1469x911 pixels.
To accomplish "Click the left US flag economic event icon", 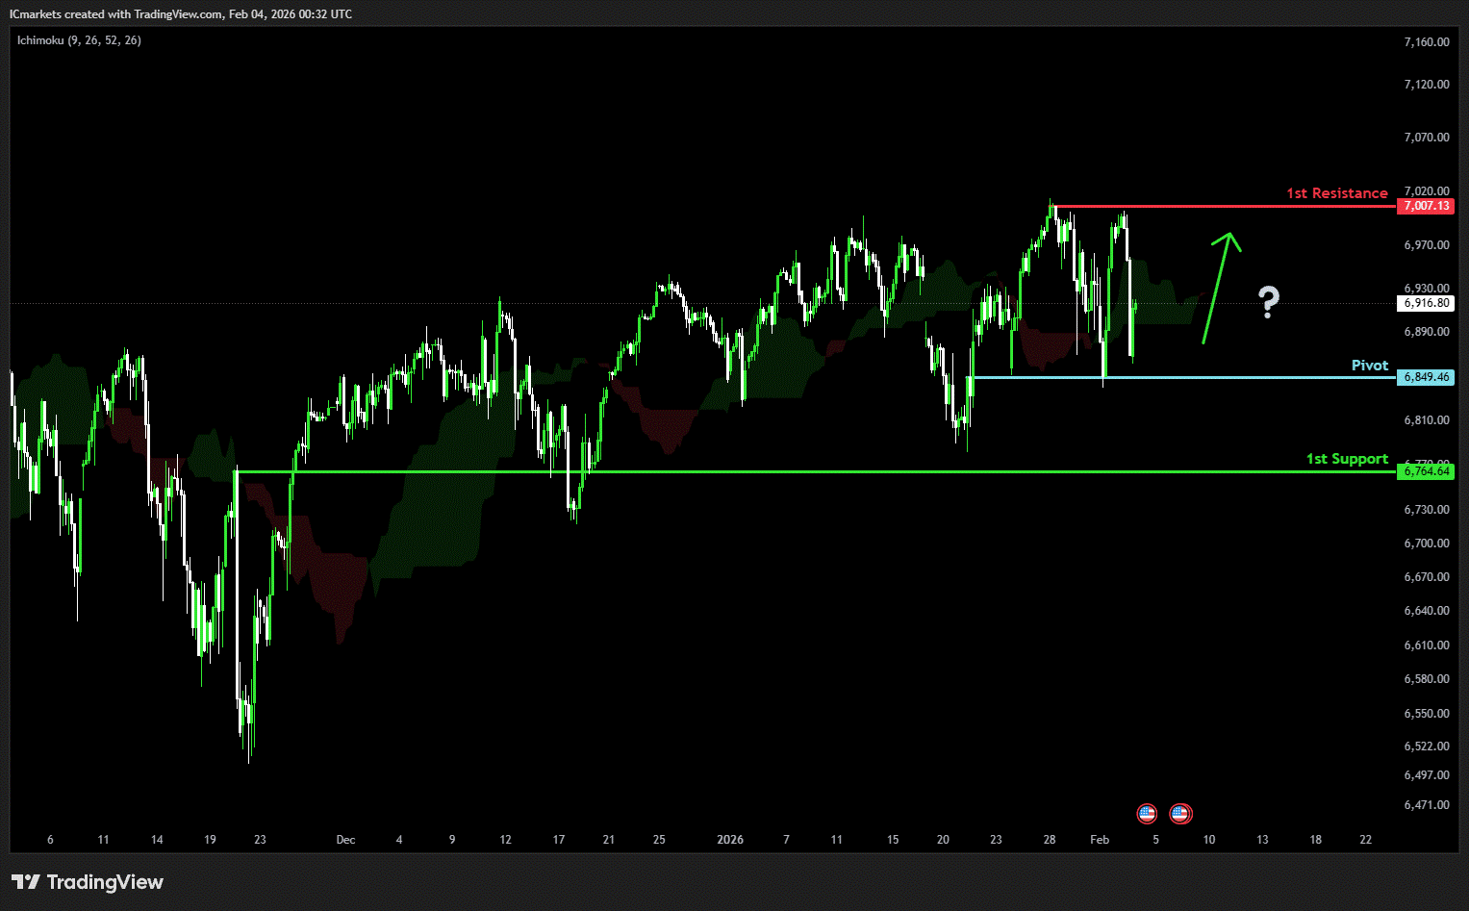I will [x=1147, y=814].
